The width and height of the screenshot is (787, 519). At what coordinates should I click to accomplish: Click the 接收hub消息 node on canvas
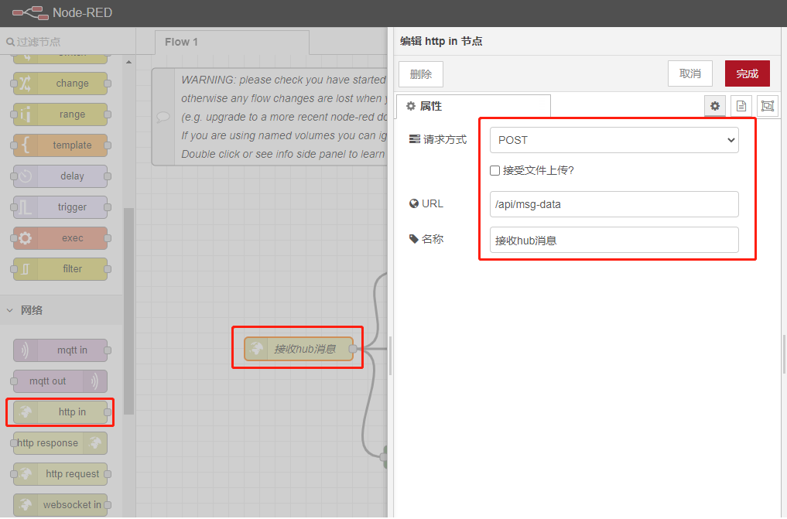[299, 349]
